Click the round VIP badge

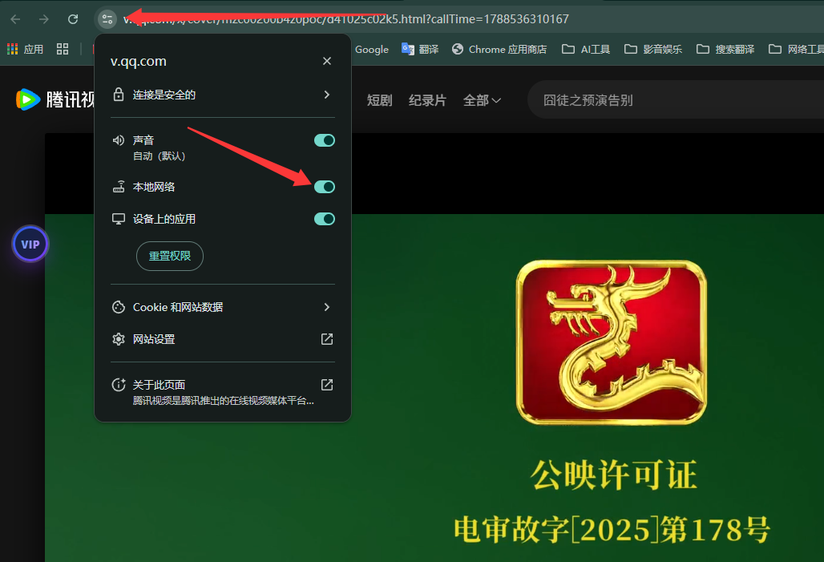pyautogui.click(x=30, y=244)
